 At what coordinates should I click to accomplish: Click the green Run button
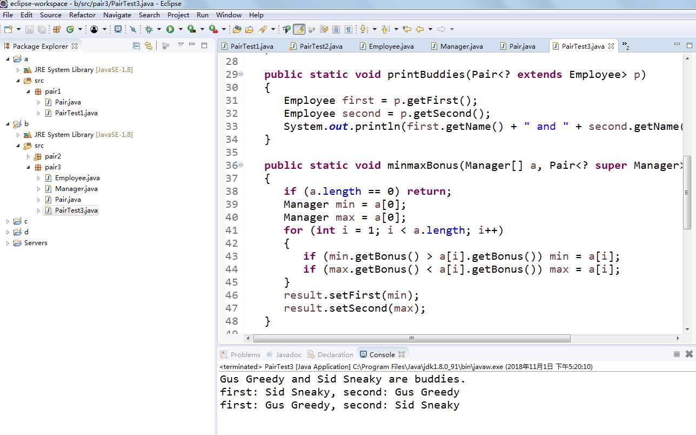pos(170,29)
